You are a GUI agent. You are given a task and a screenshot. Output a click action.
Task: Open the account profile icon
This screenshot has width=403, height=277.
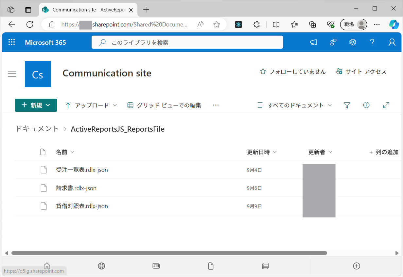click(392, 42)
